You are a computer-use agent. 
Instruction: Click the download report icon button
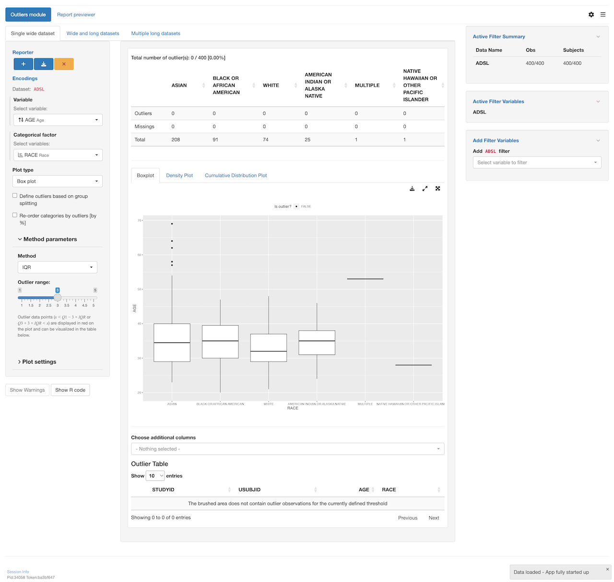[x=44, y=64]
